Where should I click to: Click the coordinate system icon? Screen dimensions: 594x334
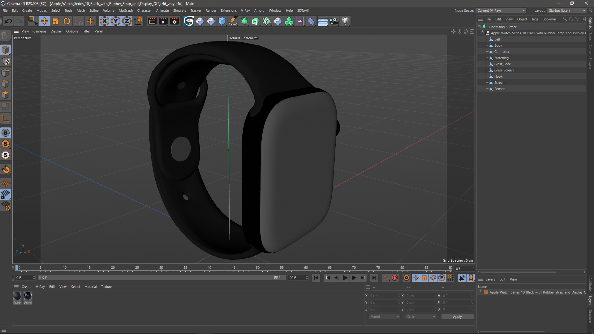[x=139, y=21]
